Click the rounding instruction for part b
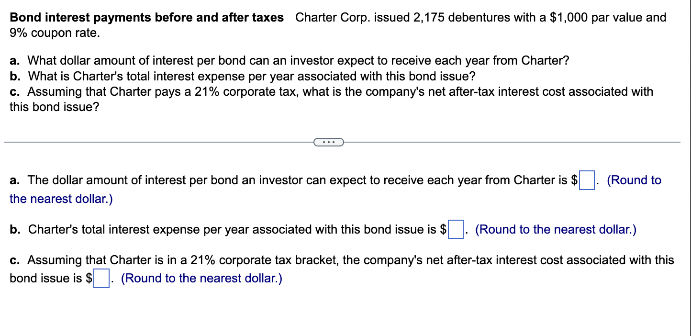This screenshot has width=691, height=336. (x=555, y=230)
